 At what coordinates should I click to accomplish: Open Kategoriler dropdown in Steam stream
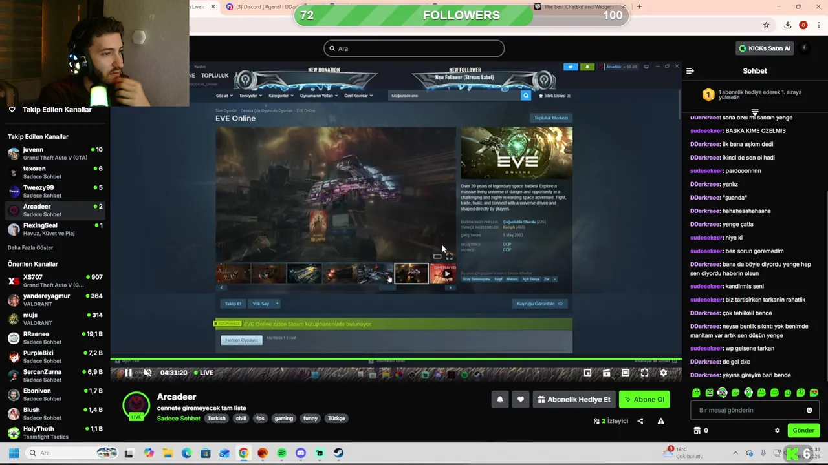point(281,96)
